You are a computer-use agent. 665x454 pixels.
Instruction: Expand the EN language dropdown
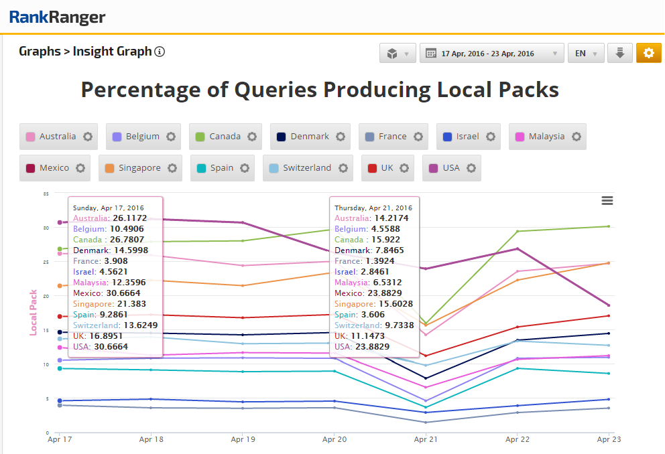(x=586, y=54)
